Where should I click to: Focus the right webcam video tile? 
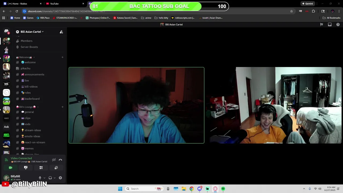274,105
